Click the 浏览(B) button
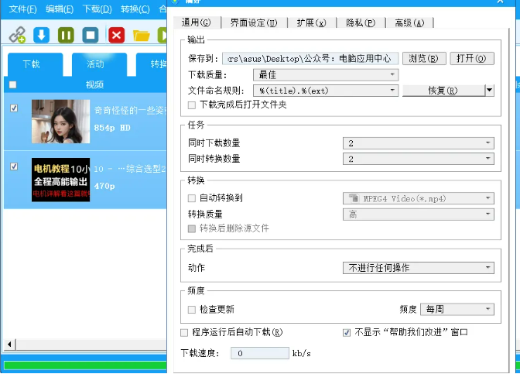 [x=424, y=59]
